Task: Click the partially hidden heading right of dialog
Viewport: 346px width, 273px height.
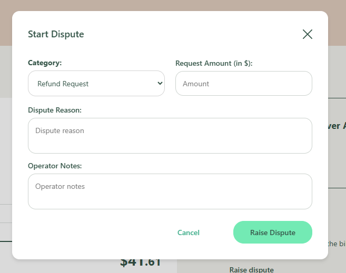Action: (x=337, y=126)
